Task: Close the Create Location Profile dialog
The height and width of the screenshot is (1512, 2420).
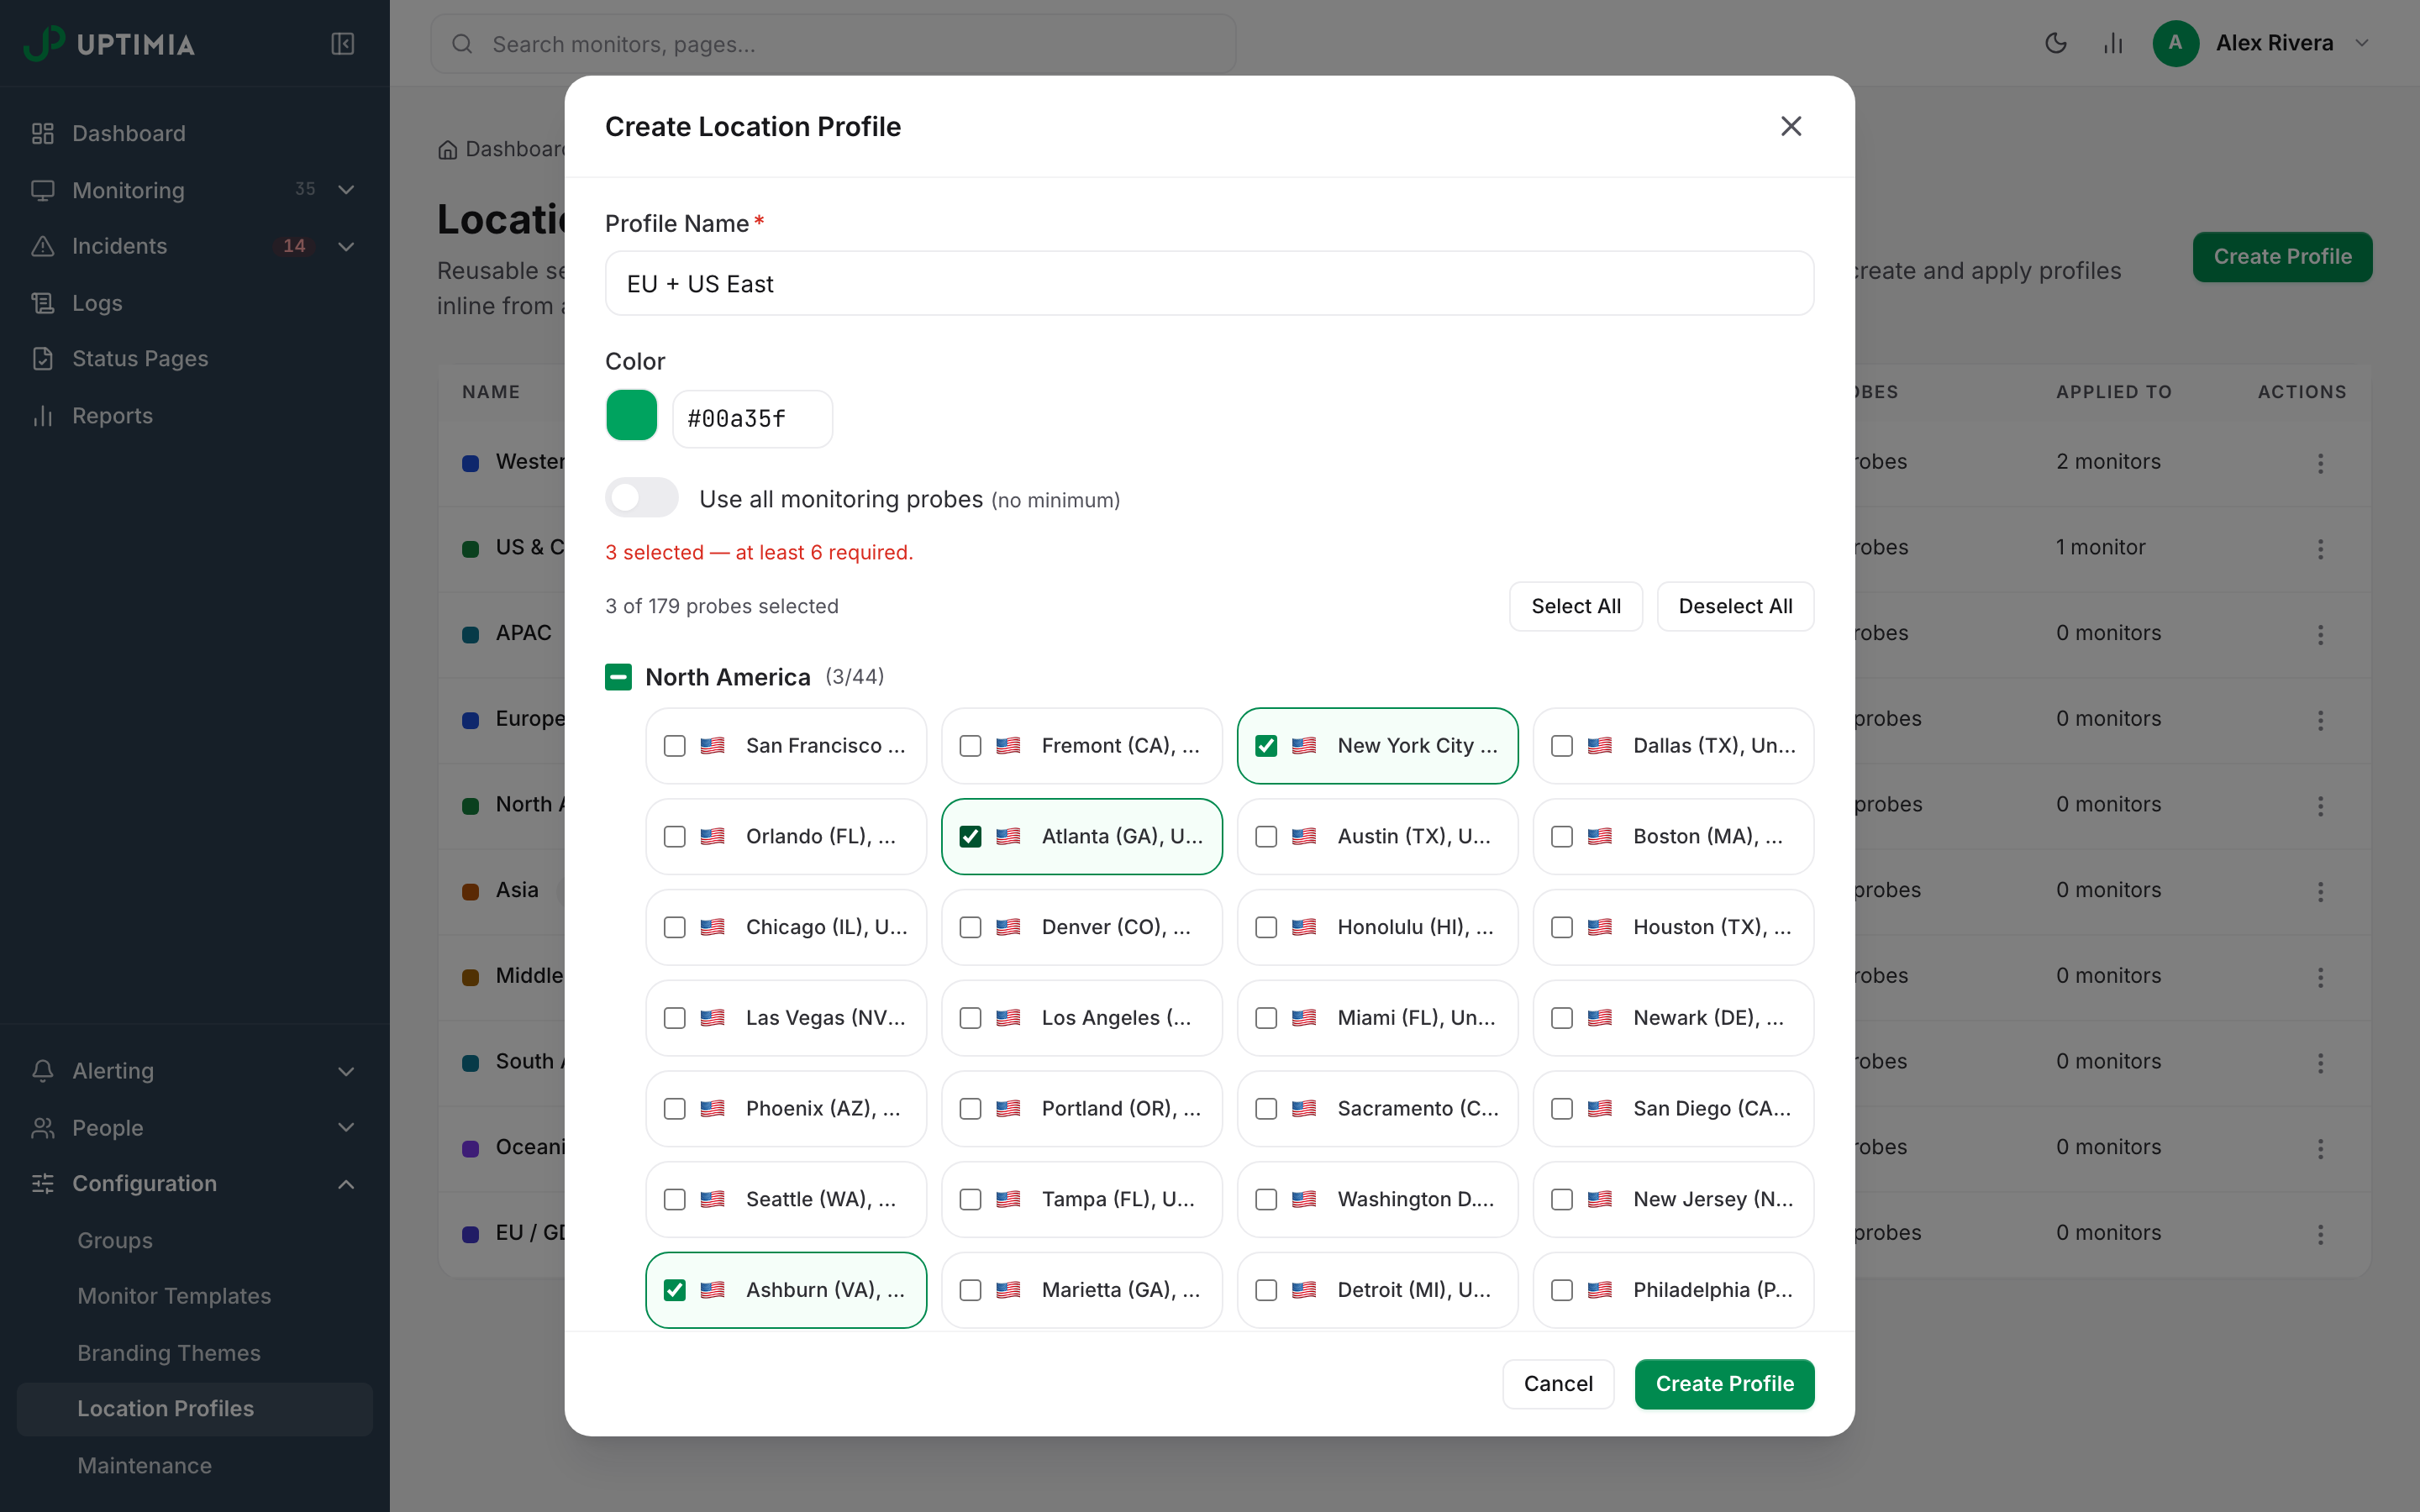Action: click(x=1791, y=126)
